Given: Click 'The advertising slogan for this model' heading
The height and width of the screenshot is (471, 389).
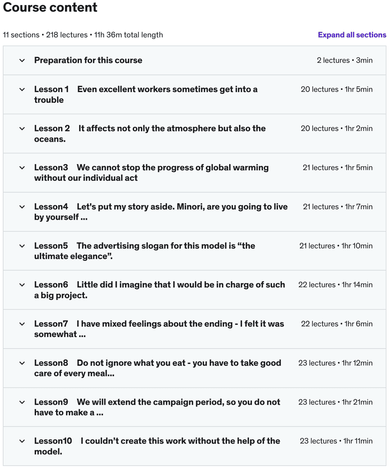Looking at the screenshot, I should (165, 246).
